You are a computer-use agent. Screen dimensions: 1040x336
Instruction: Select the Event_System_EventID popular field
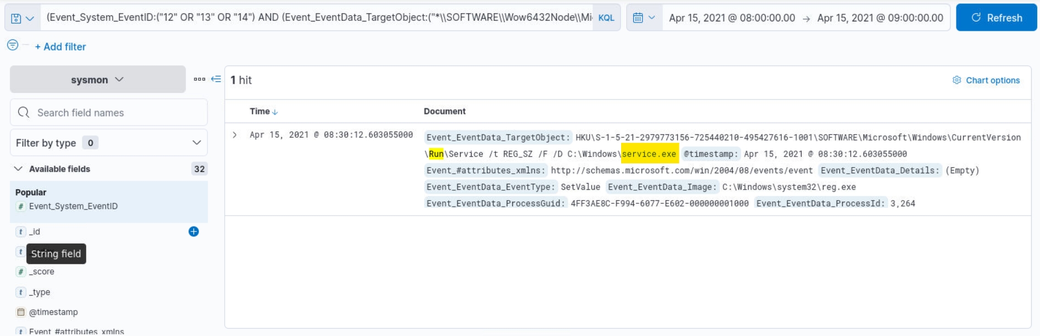coord(73,206)
